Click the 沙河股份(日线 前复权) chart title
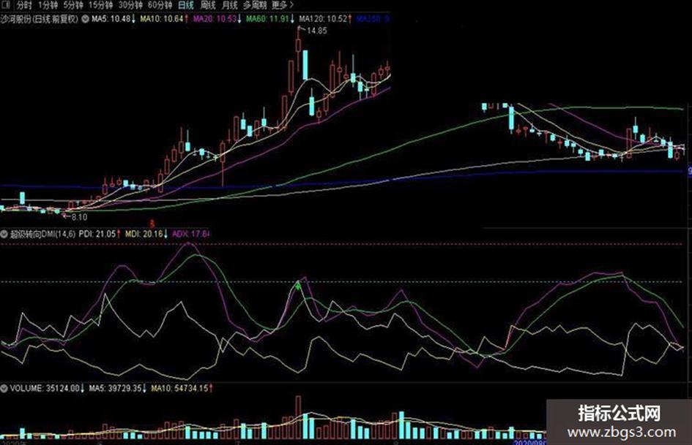The width and height of the screenshot is (692, 445). 39,19
